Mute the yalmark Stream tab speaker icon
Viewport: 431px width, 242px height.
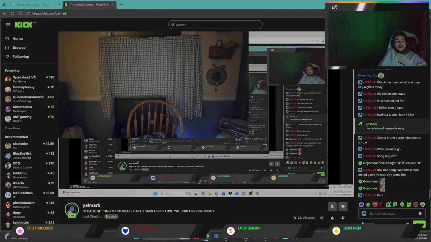click(x=71, y=5)
